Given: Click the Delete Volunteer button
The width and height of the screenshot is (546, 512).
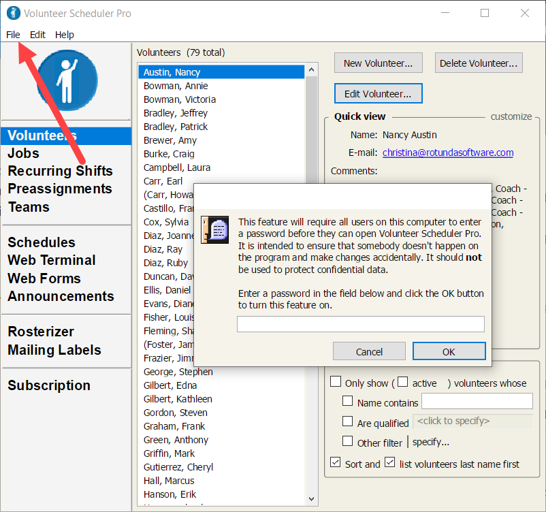Looking at the screenshot, I should (x=479, y=63).
